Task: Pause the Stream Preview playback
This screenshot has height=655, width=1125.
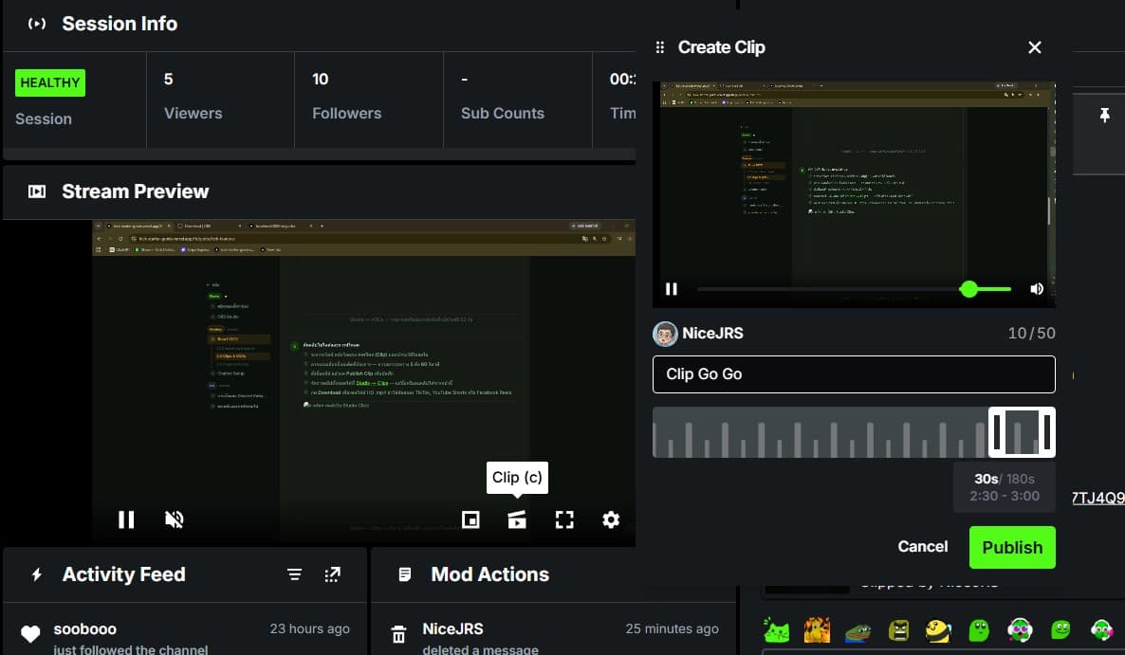Action: coord(126,519)
